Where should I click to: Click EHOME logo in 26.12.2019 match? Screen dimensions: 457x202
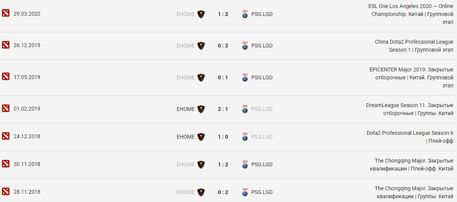(x=201, y=46)
